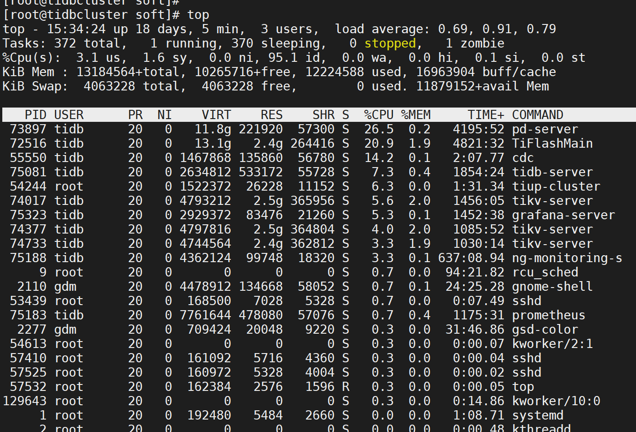Select the systemd command name
Viewport: 636px width, 432px height.
click(538, 415)
